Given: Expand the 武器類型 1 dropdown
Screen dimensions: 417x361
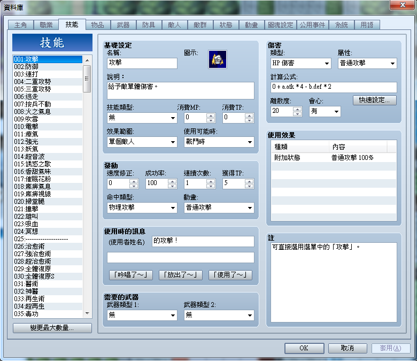Looking at the screenshot, I should [142, 315].
